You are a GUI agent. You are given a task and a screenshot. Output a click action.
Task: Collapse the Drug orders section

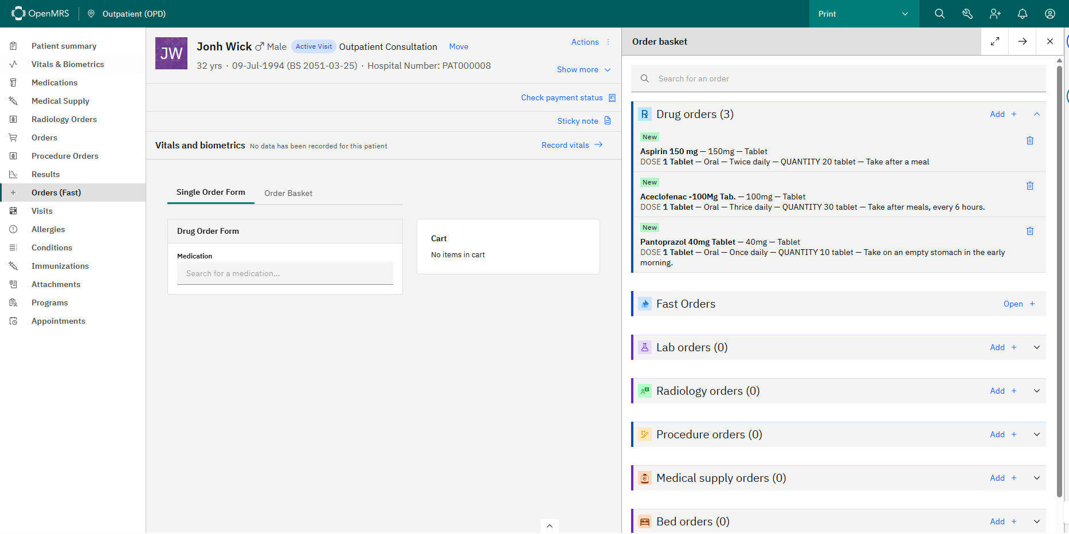tap(1037, 114)
